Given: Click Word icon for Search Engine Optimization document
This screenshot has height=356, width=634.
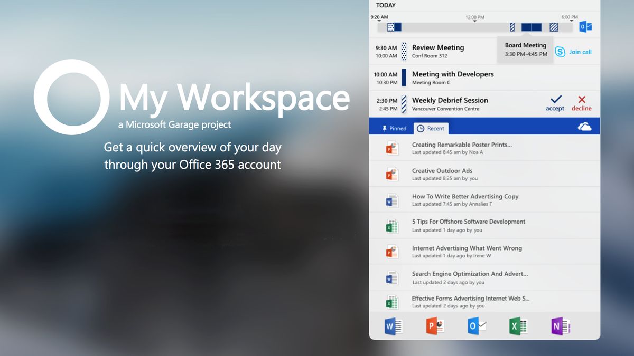Looking at the screenshot, I should point(391,277).
